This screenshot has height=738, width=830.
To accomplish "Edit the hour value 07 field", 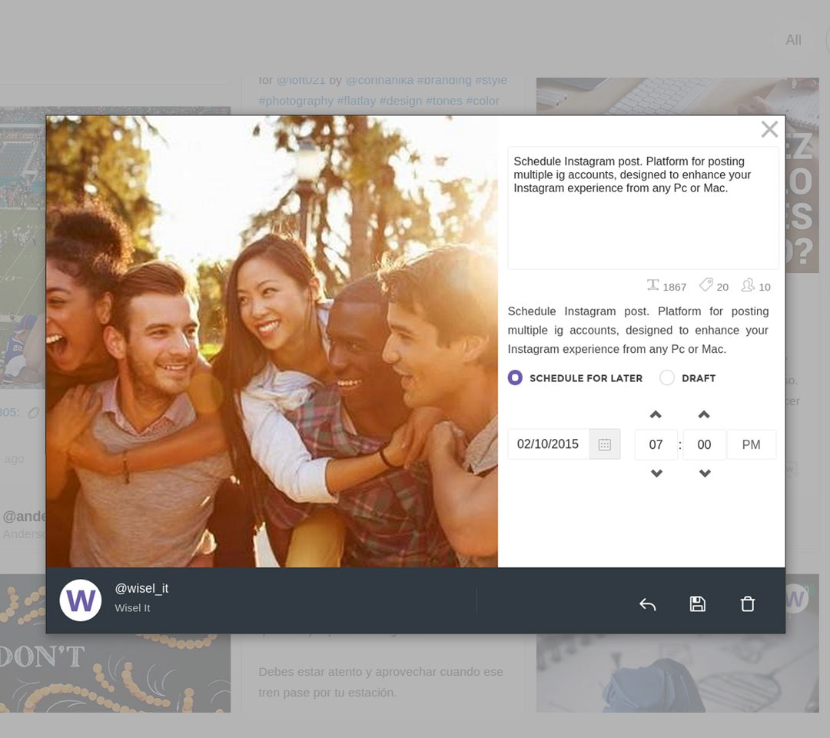I will click(x=656, y=444).
